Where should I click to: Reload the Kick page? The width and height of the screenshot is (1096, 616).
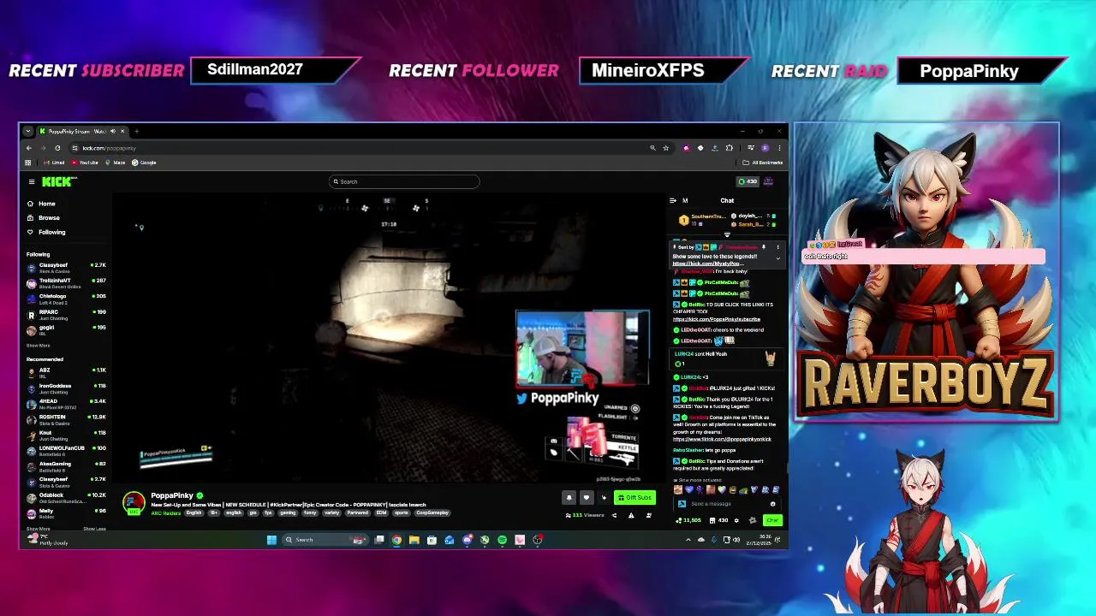(57, 148)
